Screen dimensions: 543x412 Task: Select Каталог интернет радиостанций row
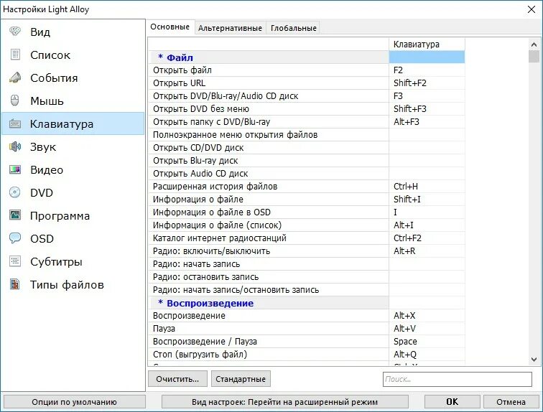click(x=307, y=238)
